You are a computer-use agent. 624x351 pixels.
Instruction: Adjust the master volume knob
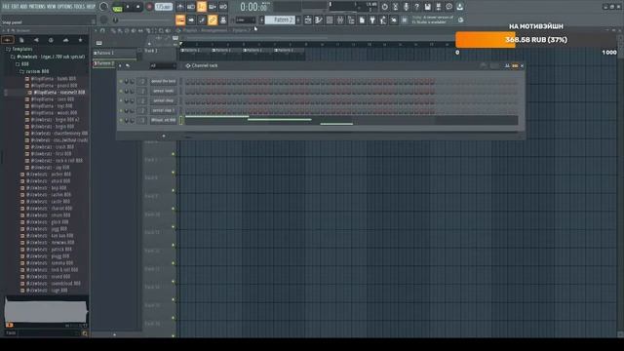click(x=104, y=7)
